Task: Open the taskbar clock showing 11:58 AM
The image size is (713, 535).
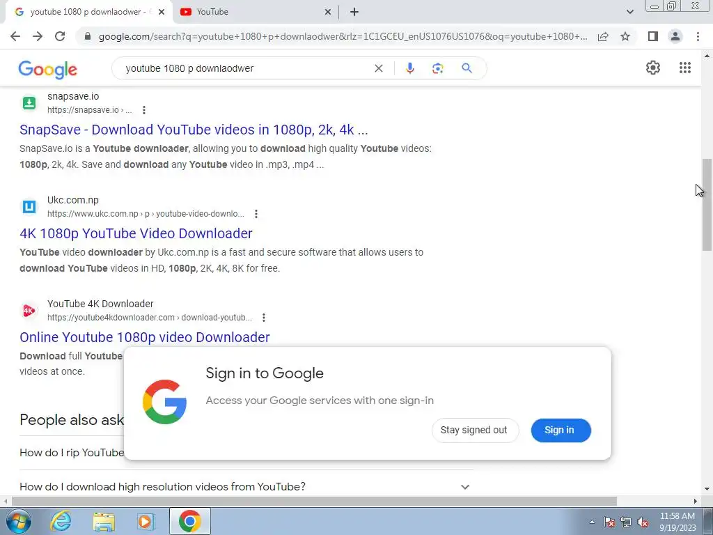Action: coord(677,522)
